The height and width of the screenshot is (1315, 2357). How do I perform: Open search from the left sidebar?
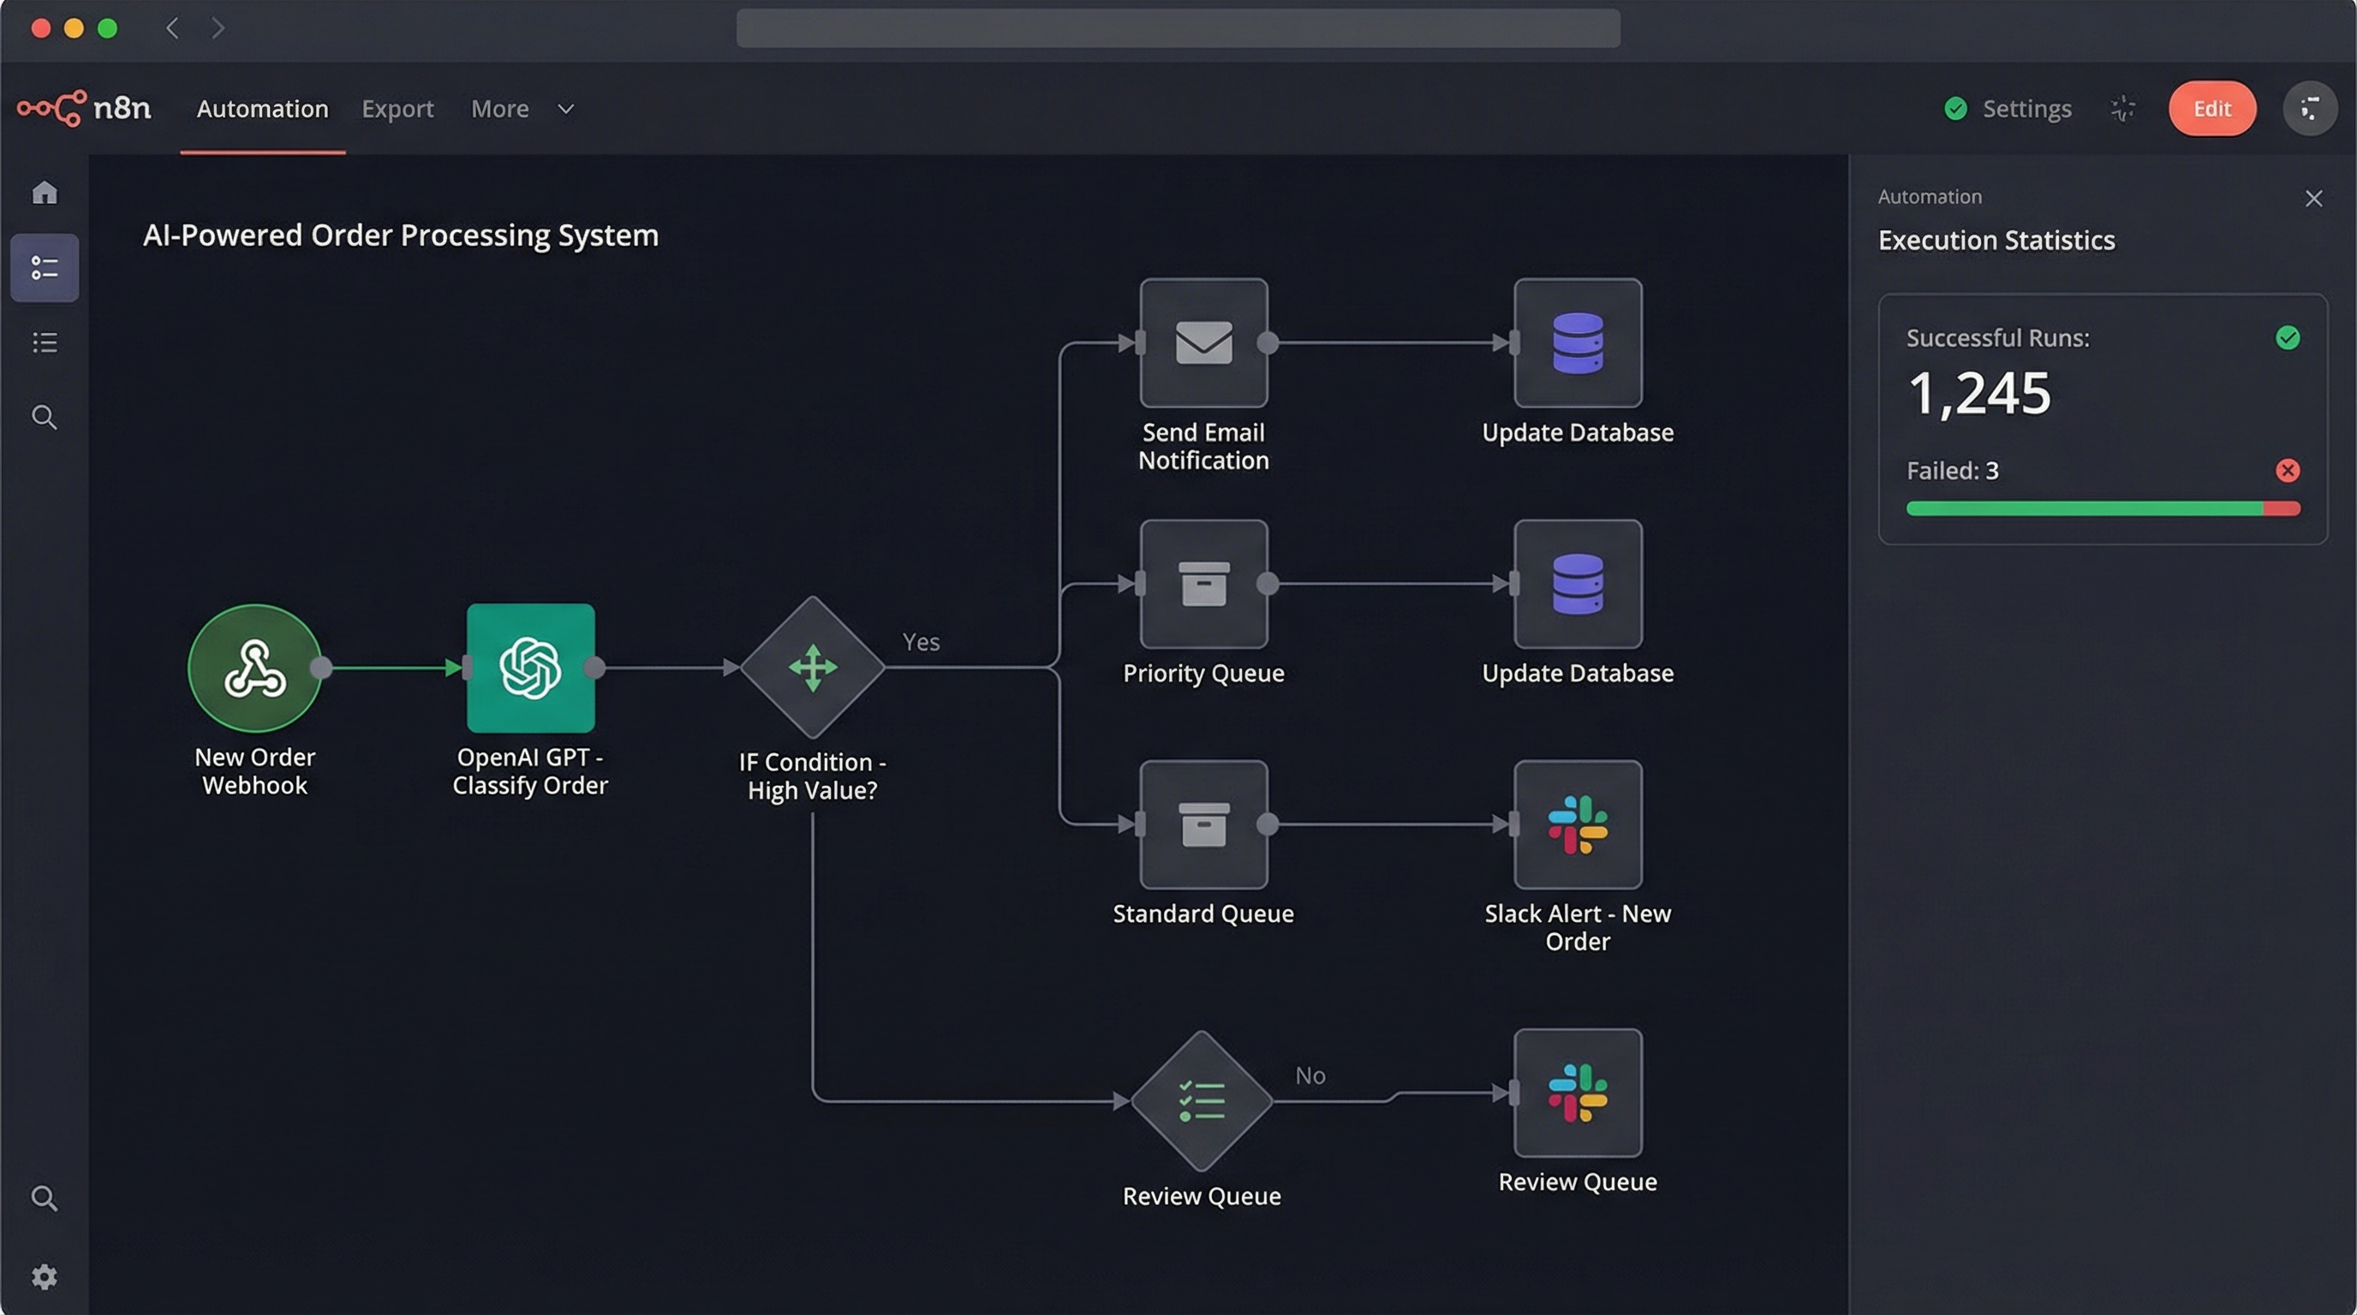click(44, 418)
